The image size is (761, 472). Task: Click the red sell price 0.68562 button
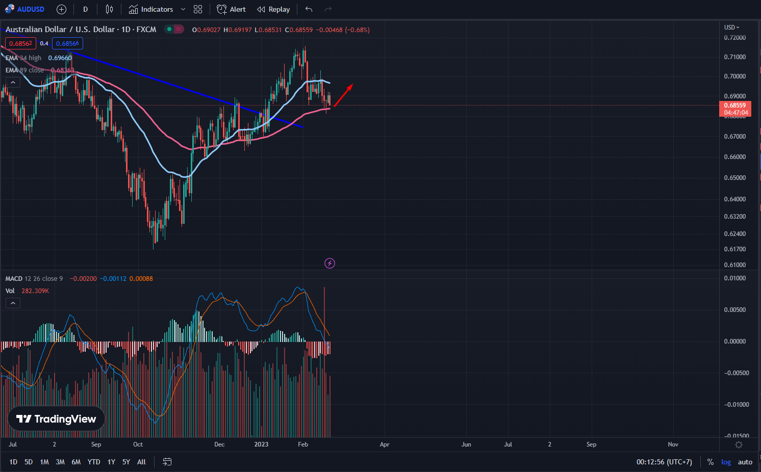point(20,43)
